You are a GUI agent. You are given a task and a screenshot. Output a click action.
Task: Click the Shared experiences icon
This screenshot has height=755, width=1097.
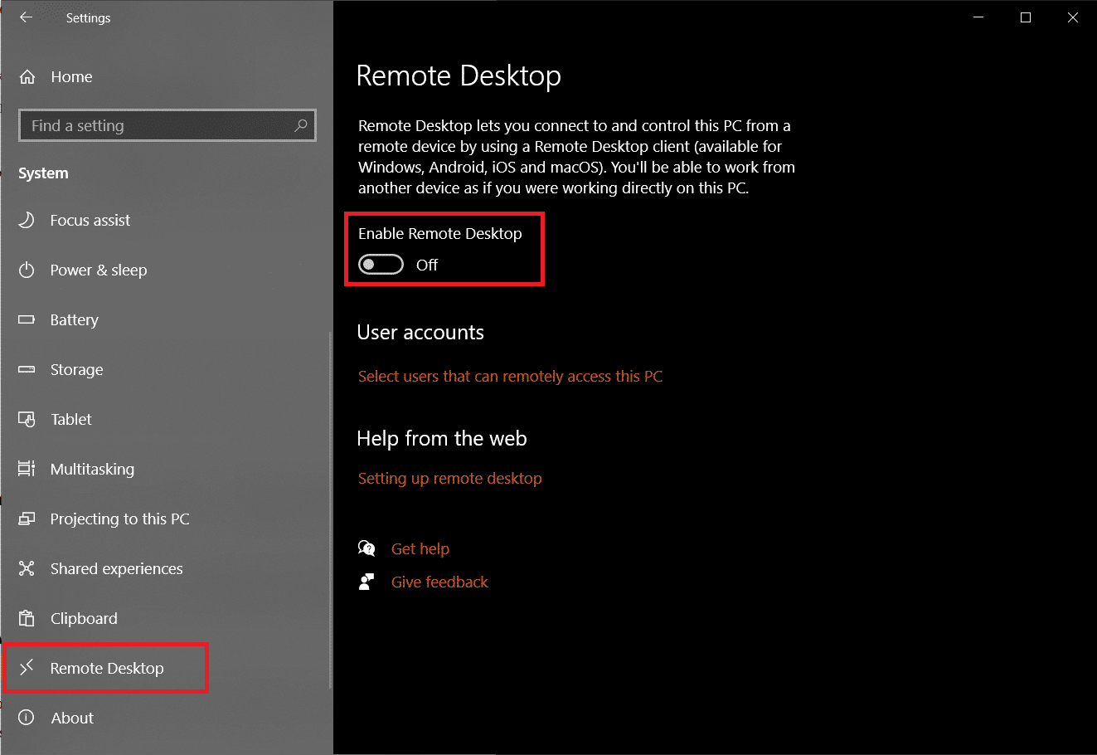(x=27, y=568)
